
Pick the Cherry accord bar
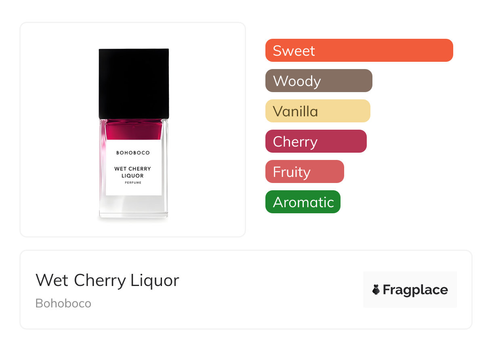(x=315, y=141)
